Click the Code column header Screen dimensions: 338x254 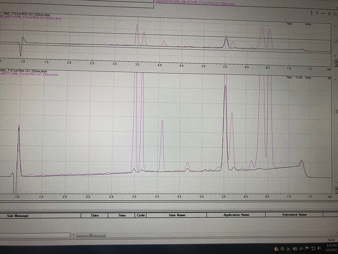coord(141,215)
